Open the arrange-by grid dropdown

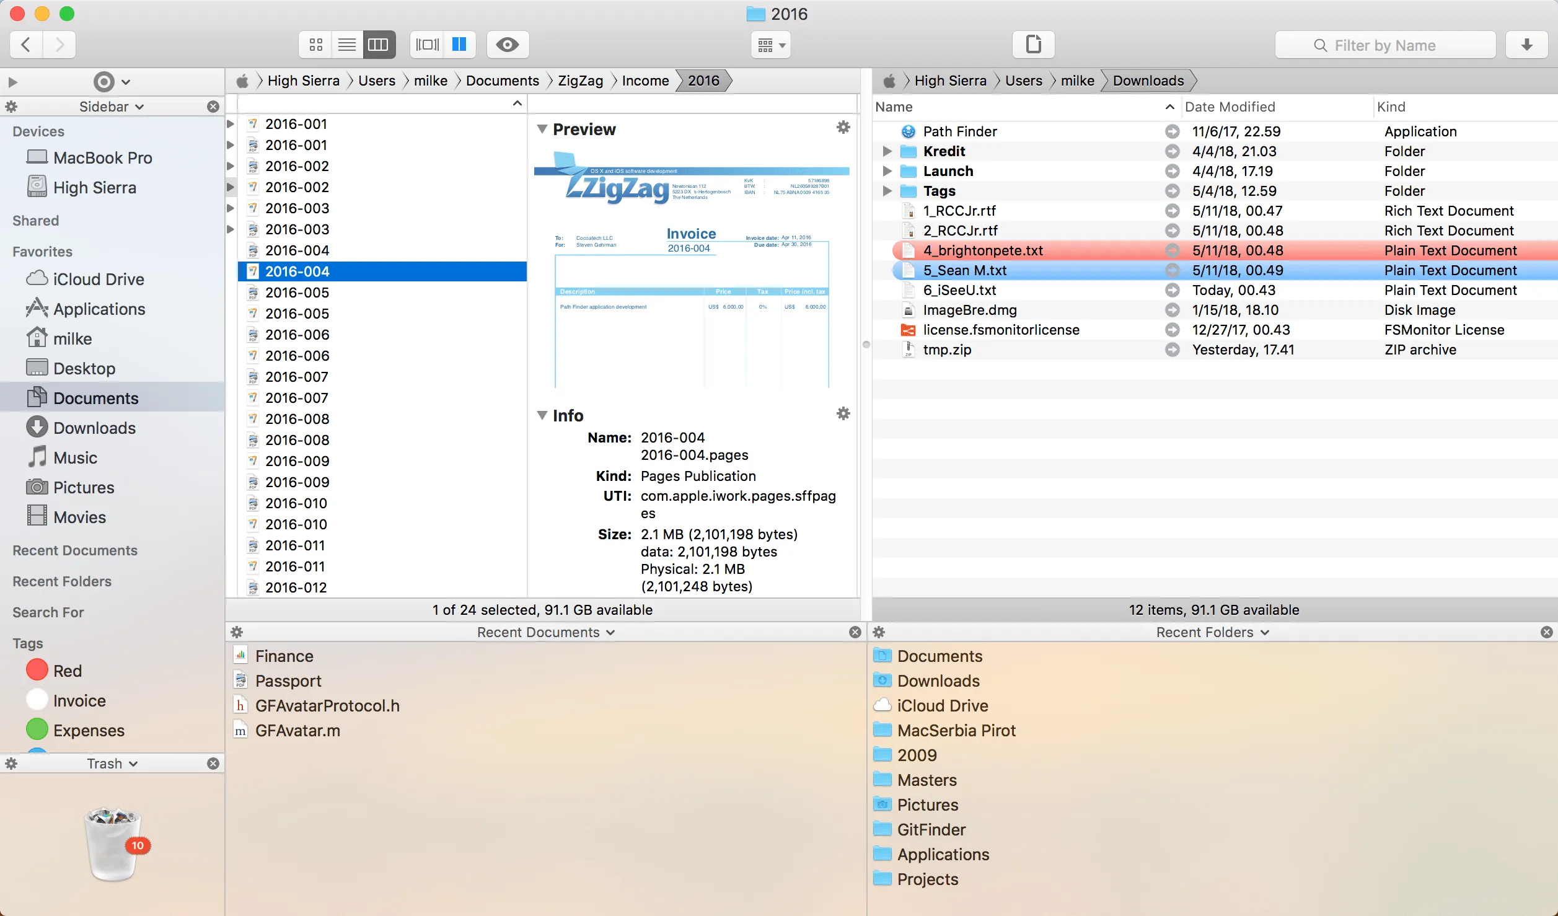[x=771, y=45]
